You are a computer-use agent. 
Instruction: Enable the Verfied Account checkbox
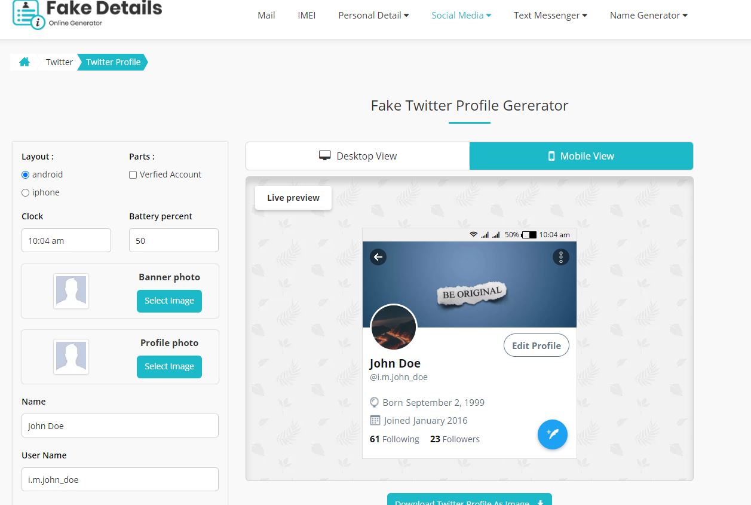point(133,175)
